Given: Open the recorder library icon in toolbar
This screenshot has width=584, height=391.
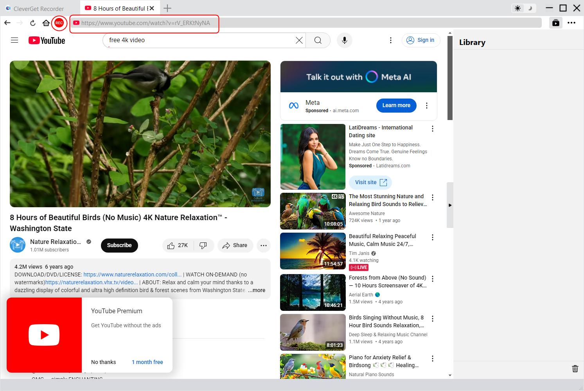Looking at the screenshot, I should 555,23.
